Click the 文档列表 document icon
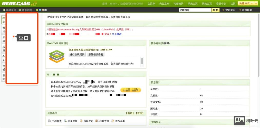The height and width of the screenshot is (128, 260). click(x=50, y=121)
